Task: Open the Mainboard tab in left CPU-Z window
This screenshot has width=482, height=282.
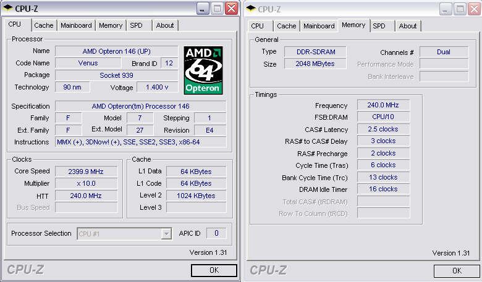Action: point(76,25)
